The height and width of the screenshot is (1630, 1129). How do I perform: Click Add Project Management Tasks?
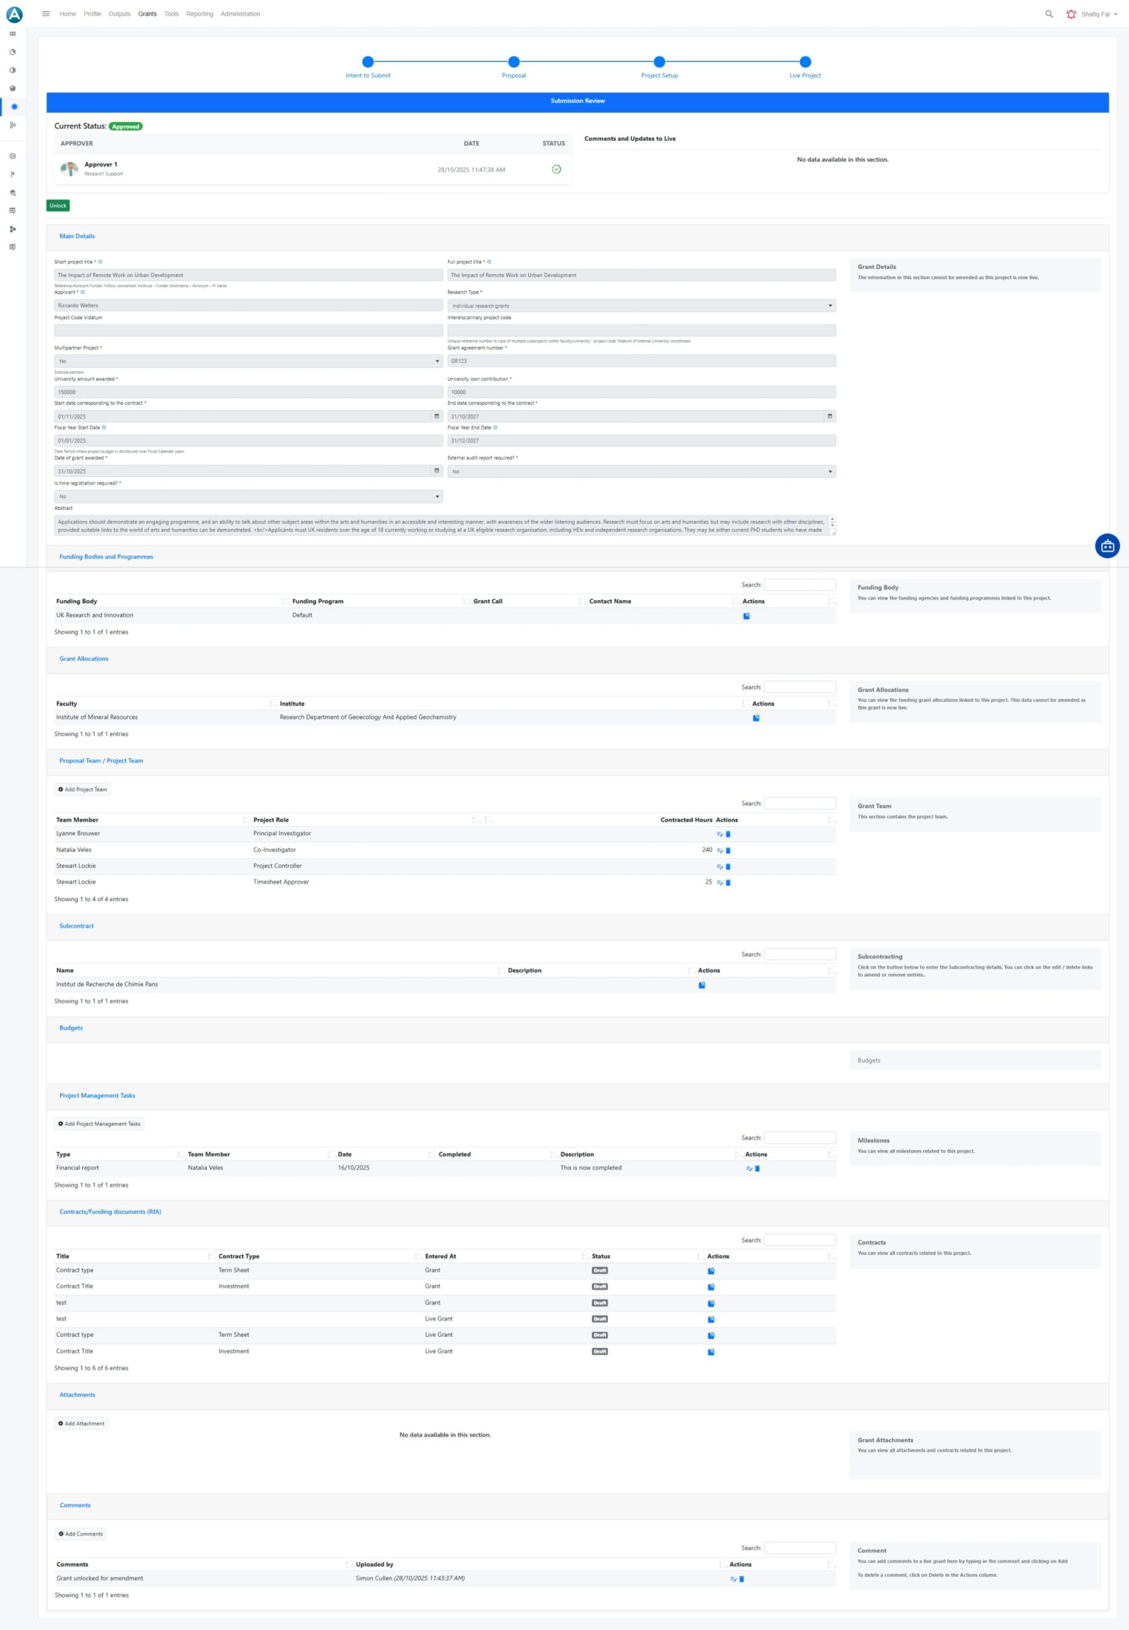click(x=100, y=1123)
